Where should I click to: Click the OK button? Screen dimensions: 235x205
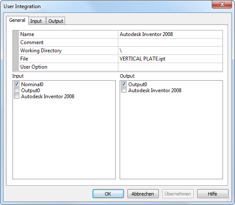pos(108,194)
